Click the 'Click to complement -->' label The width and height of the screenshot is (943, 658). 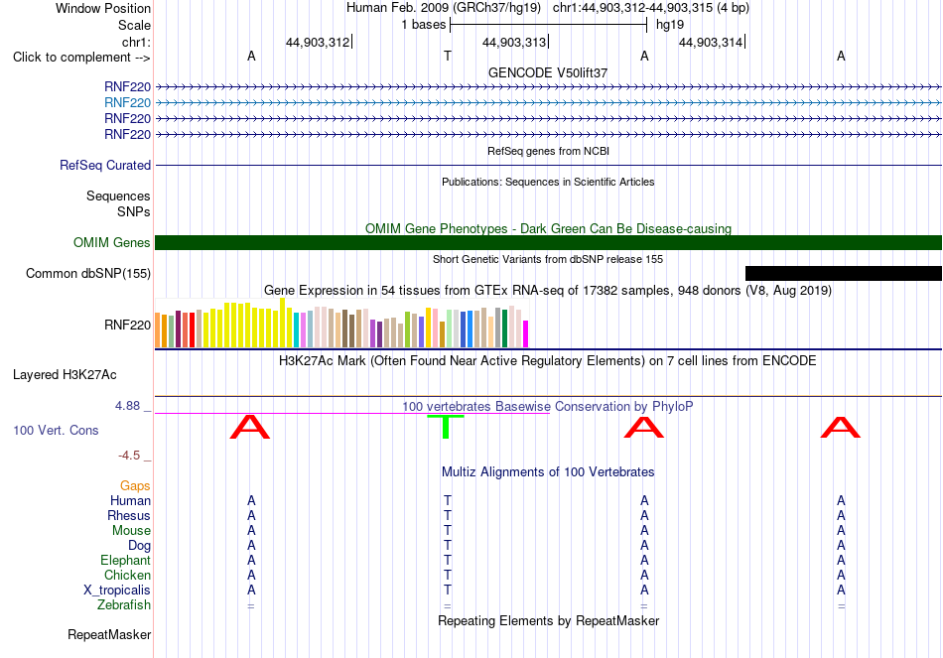(81, 58)
